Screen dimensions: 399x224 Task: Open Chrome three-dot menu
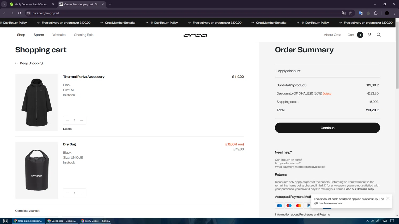tap(394, 13)
